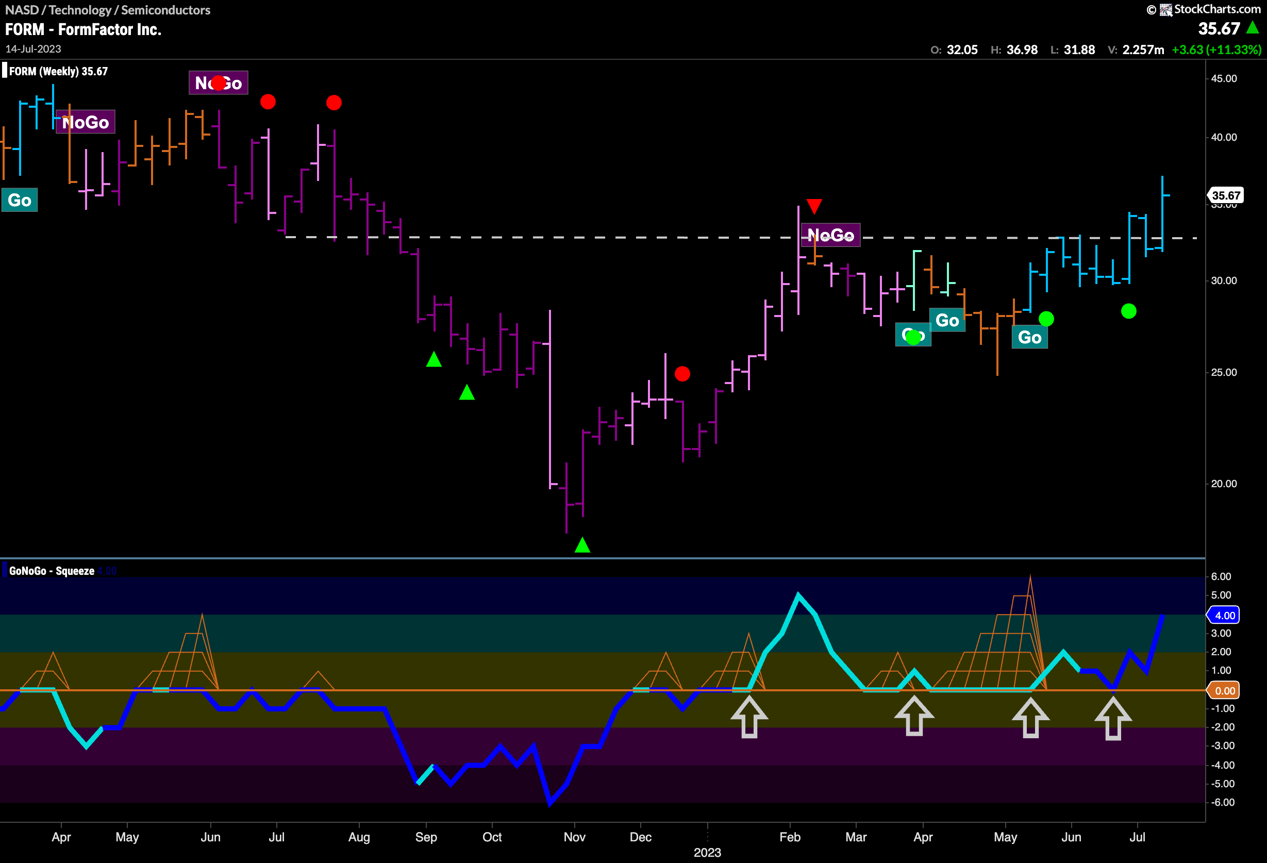Click the high value 36.98
1267x863 pixels.
tap(1022, 49)
